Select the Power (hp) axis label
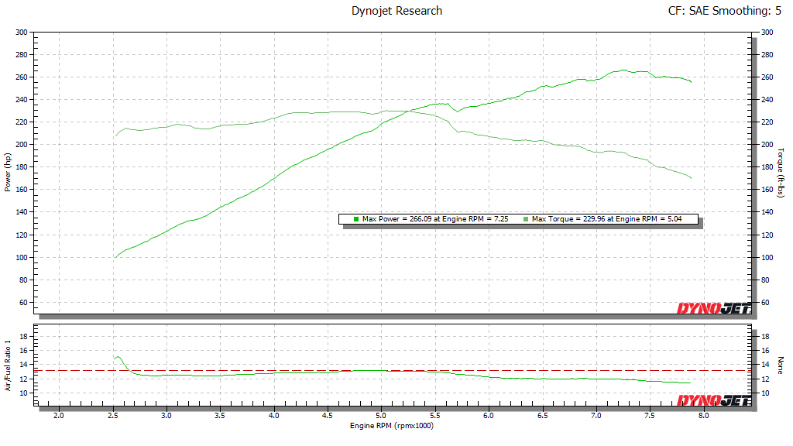Screen dimensions: 793x446 [7, 172]
